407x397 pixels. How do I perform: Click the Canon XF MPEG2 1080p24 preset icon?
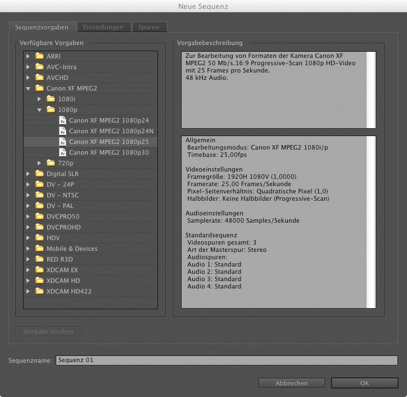point(63,120)
